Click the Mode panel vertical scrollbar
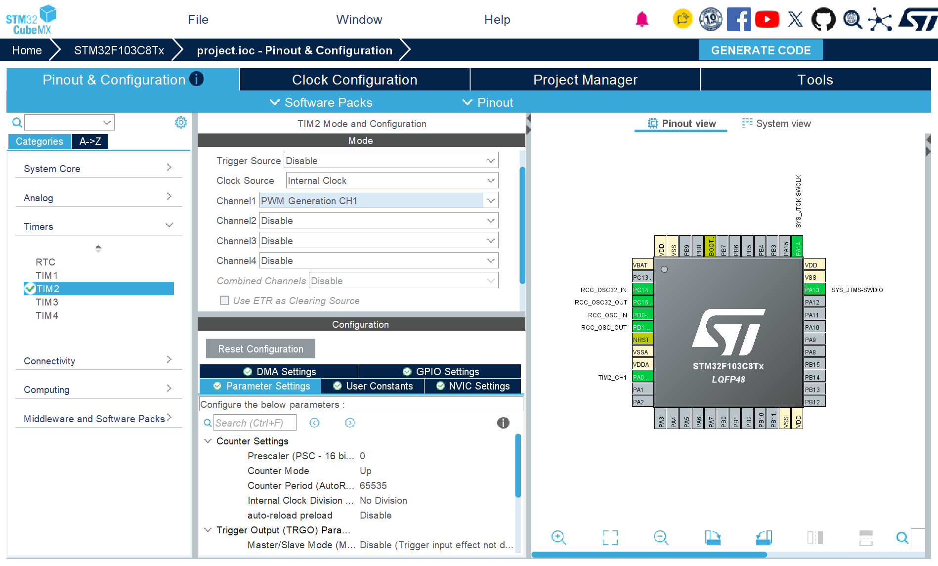Screen dimensions: 938x566 click(x=522, y=225)
